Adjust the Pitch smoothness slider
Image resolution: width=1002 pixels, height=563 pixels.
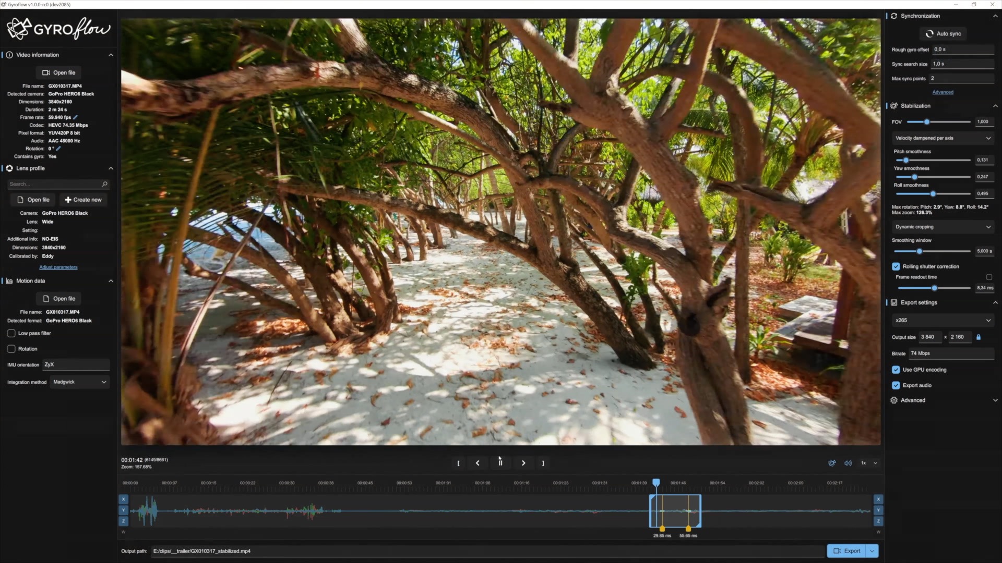pyautogui.click(x=933, y=160)
